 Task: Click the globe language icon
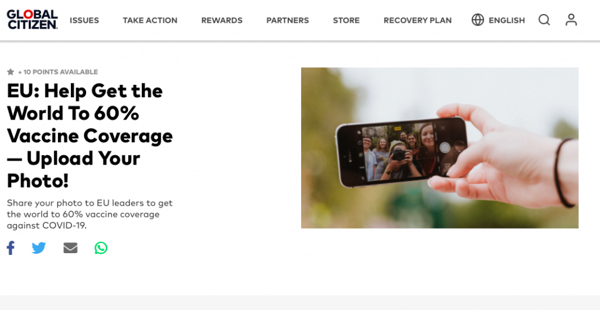tap(478, 20)
